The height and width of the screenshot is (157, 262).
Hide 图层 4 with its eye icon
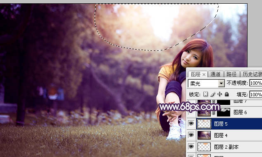(x=191, y=135)
